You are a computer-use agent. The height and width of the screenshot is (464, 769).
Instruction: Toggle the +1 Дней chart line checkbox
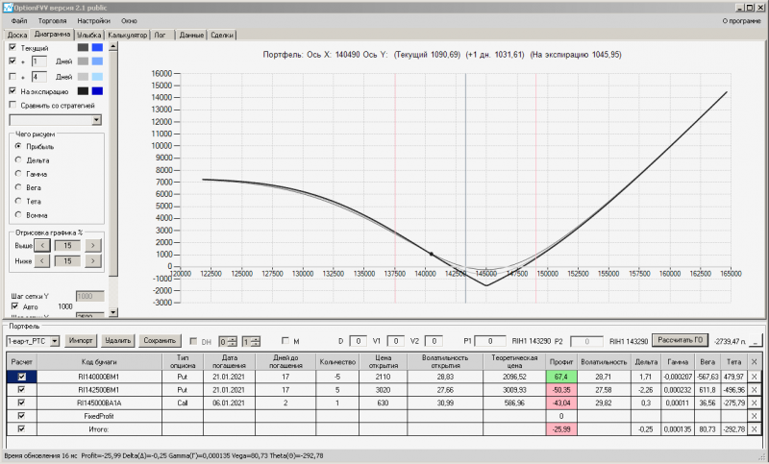[12, 61]
